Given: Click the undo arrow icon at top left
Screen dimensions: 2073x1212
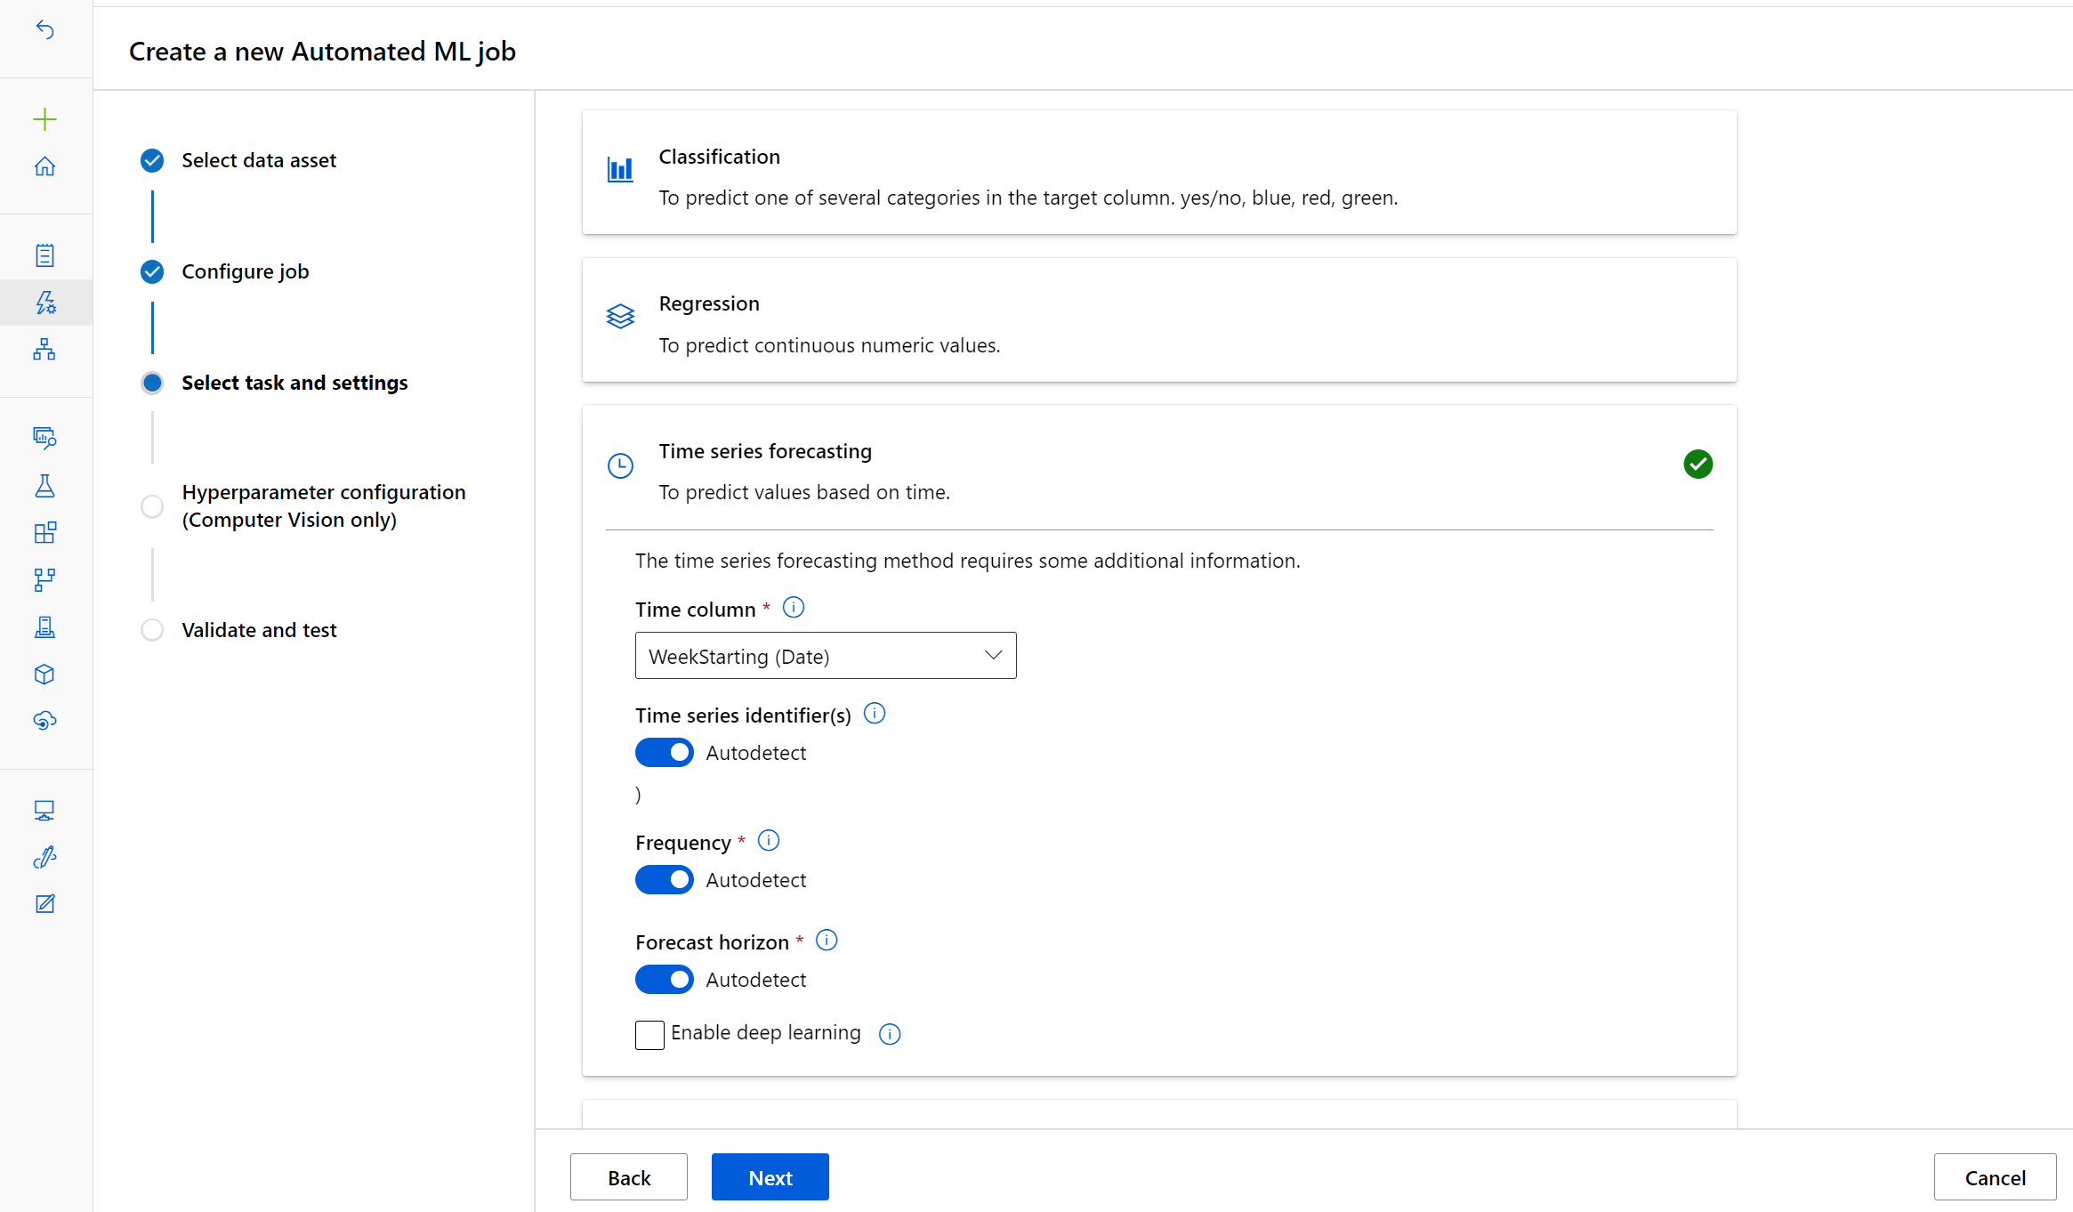Looking at the screenshot, I should point(44,30).
